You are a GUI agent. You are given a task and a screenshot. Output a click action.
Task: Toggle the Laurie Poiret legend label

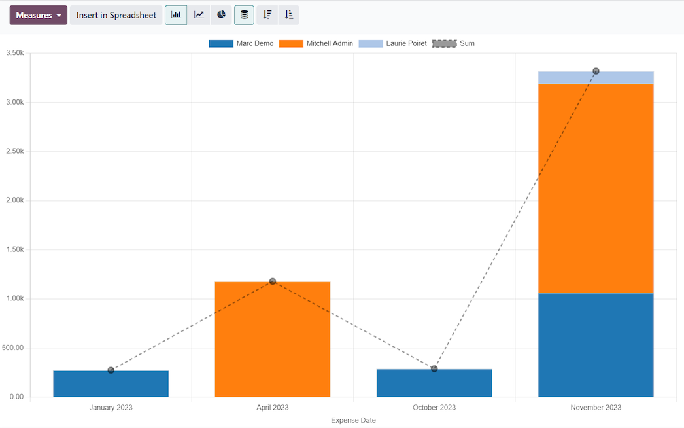pos(406,44)
